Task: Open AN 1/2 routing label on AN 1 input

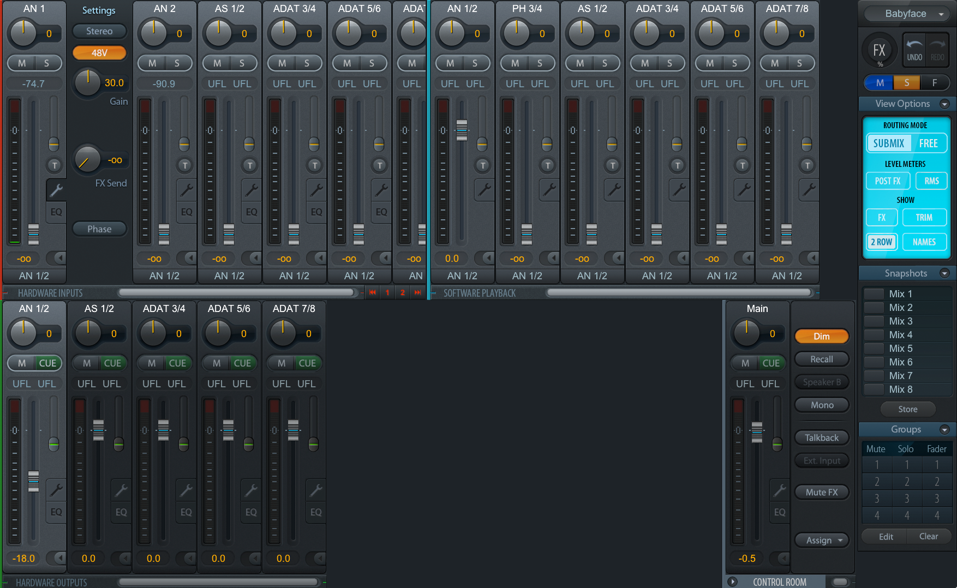Action: click(34, 276)
